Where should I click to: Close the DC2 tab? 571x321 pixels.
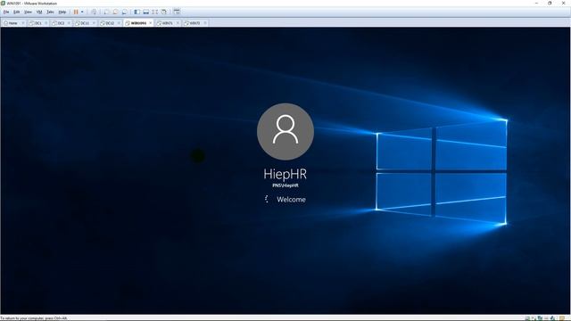pyautogui.click(x=69, y=23)
